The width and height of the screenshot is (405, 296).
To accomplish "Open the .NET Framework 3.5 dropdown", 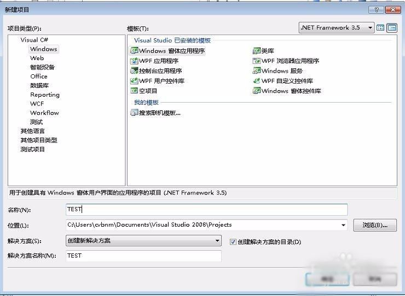I will (337, 28).
